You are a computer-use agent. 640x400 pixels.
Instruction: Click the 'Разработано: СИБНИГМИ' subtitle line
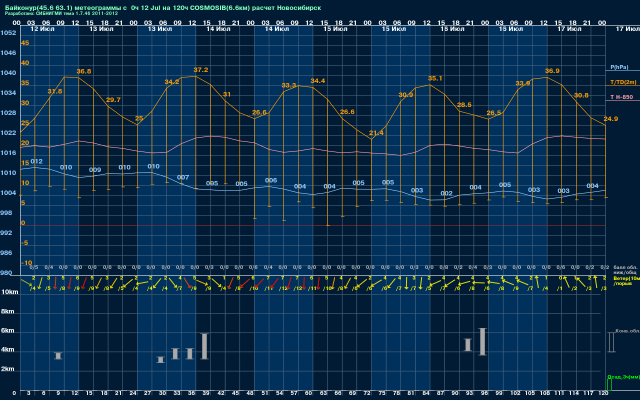coord(61,13)
